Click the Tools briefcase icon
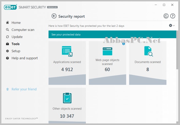The width and height of the screenshot is (180, 125). tap(7, 44)
